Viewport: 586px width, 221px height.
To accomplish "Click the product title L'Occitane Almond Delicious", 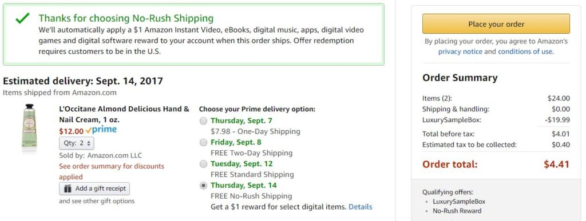I will [x=124, y=114].
